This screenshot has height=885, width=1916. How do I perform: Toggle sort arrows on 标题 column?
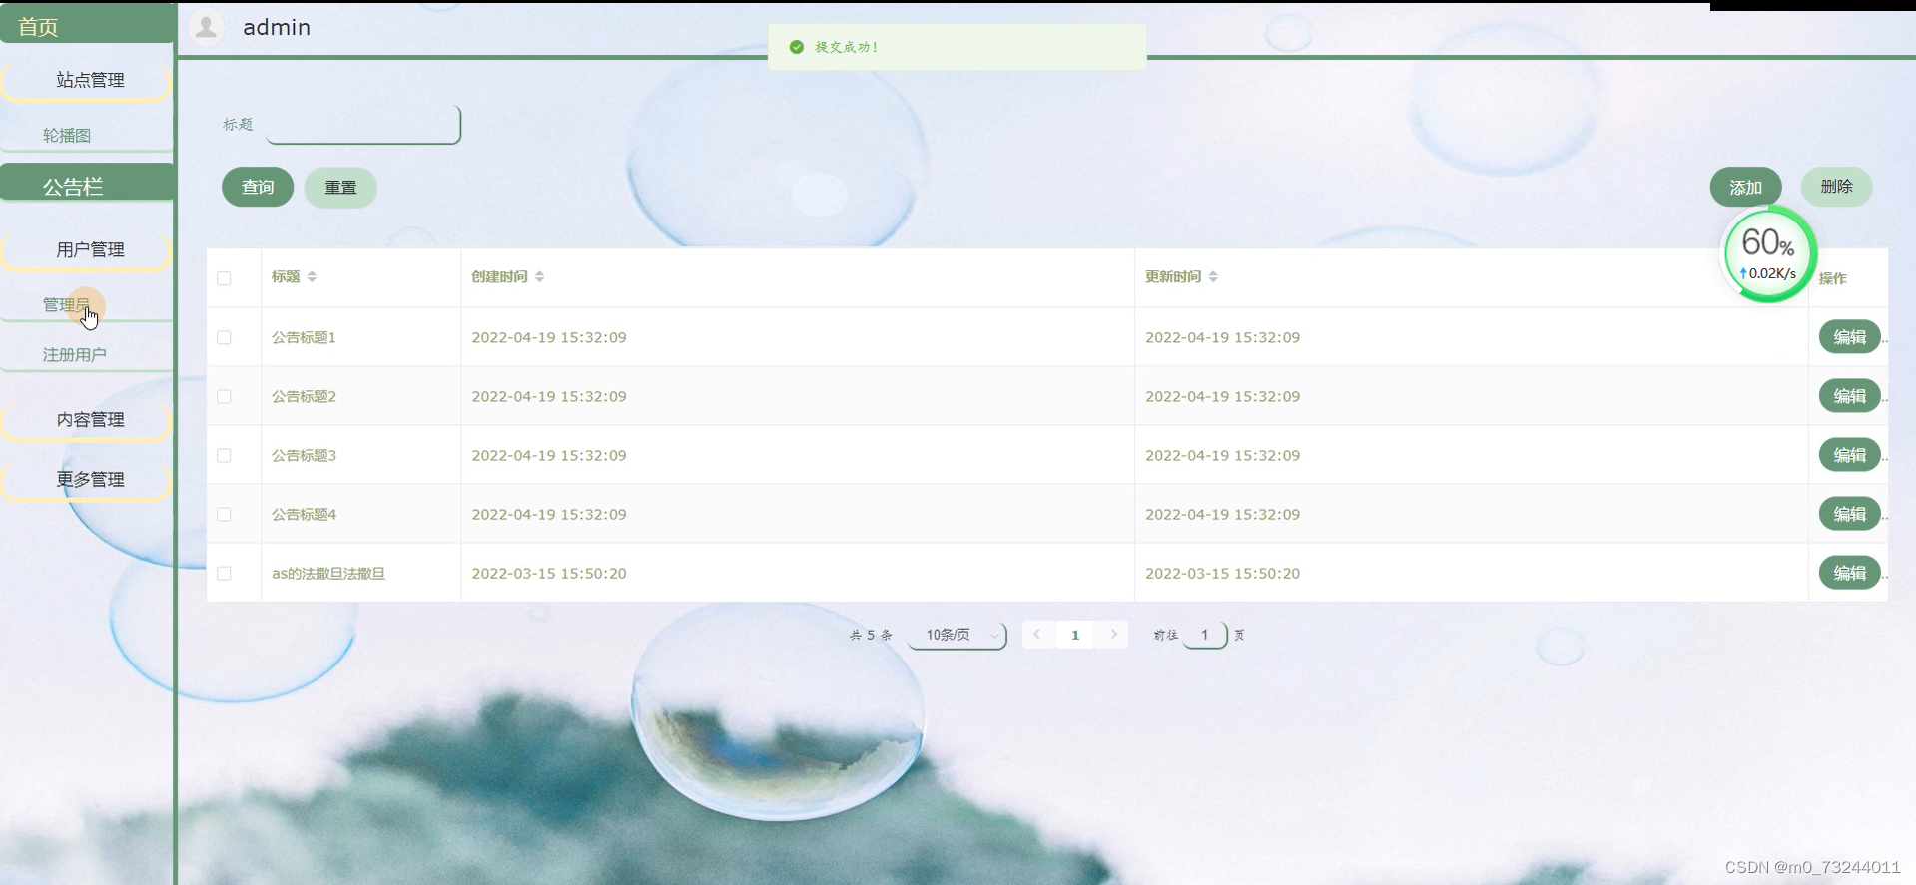pyautogui.click(x=312, y=276)
